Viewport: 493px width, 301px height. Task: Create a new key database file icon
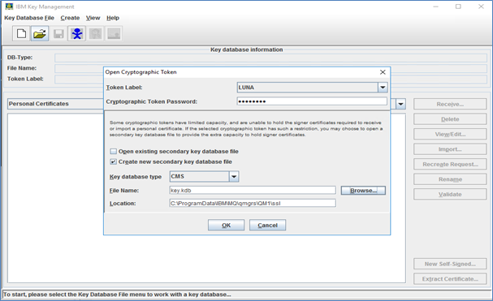[21, 33]
